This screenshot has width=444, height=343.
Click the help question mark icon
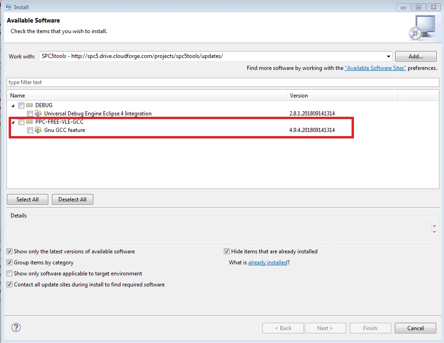[x=16, y=327]
